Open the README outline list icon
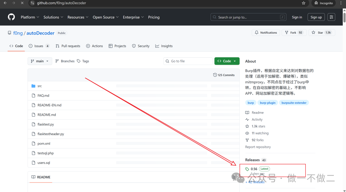 click(234, 177)
